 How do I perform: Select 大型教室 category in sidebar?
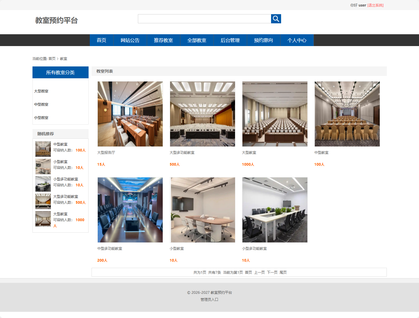[x=41, y=91]
